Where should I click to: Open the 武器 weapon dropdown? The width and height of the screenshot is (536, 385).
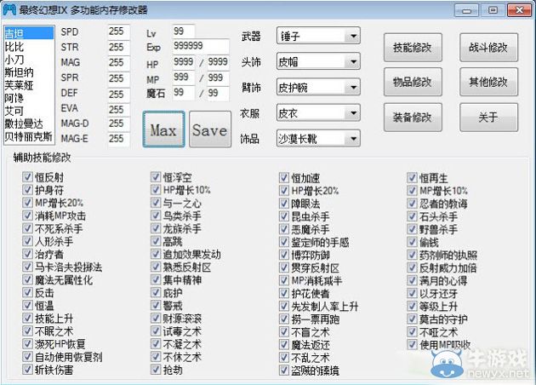[x=318, y=36]
